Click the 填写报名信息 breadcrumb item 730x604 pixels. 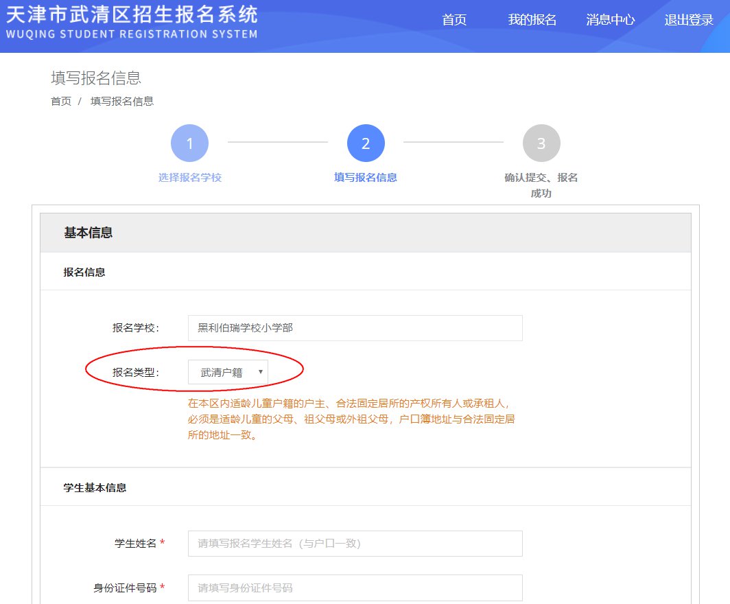click(x=122, y=101)
